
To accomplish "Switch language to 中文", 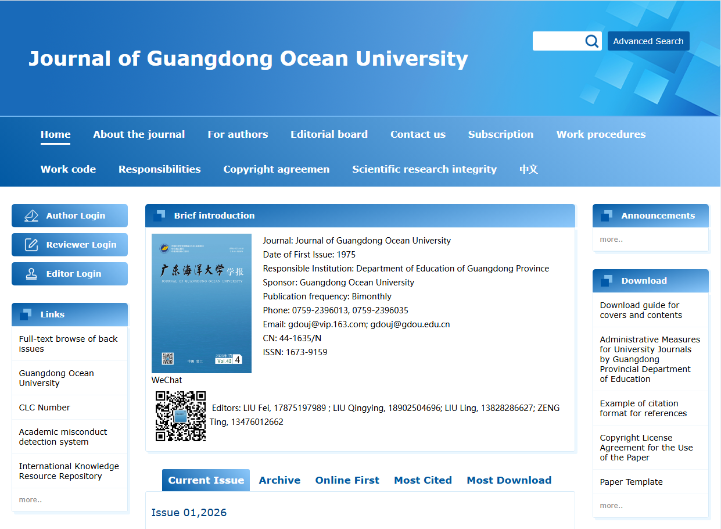I will point(528,169).
